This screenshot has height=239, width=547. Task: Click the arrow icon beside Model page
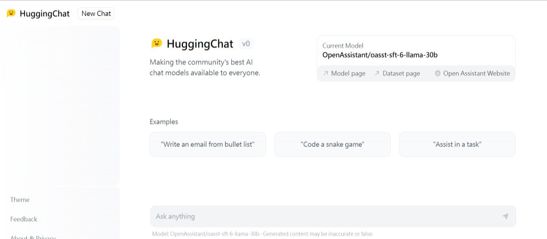(325, 73)
